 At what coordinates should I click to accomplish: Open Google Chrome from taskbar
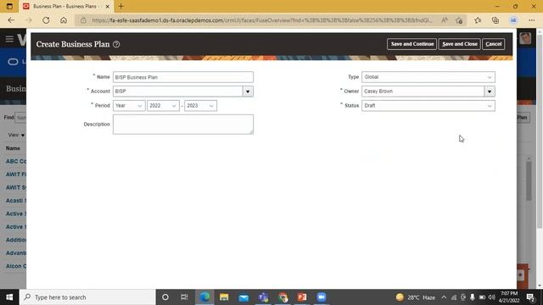(x=283, y=297)
